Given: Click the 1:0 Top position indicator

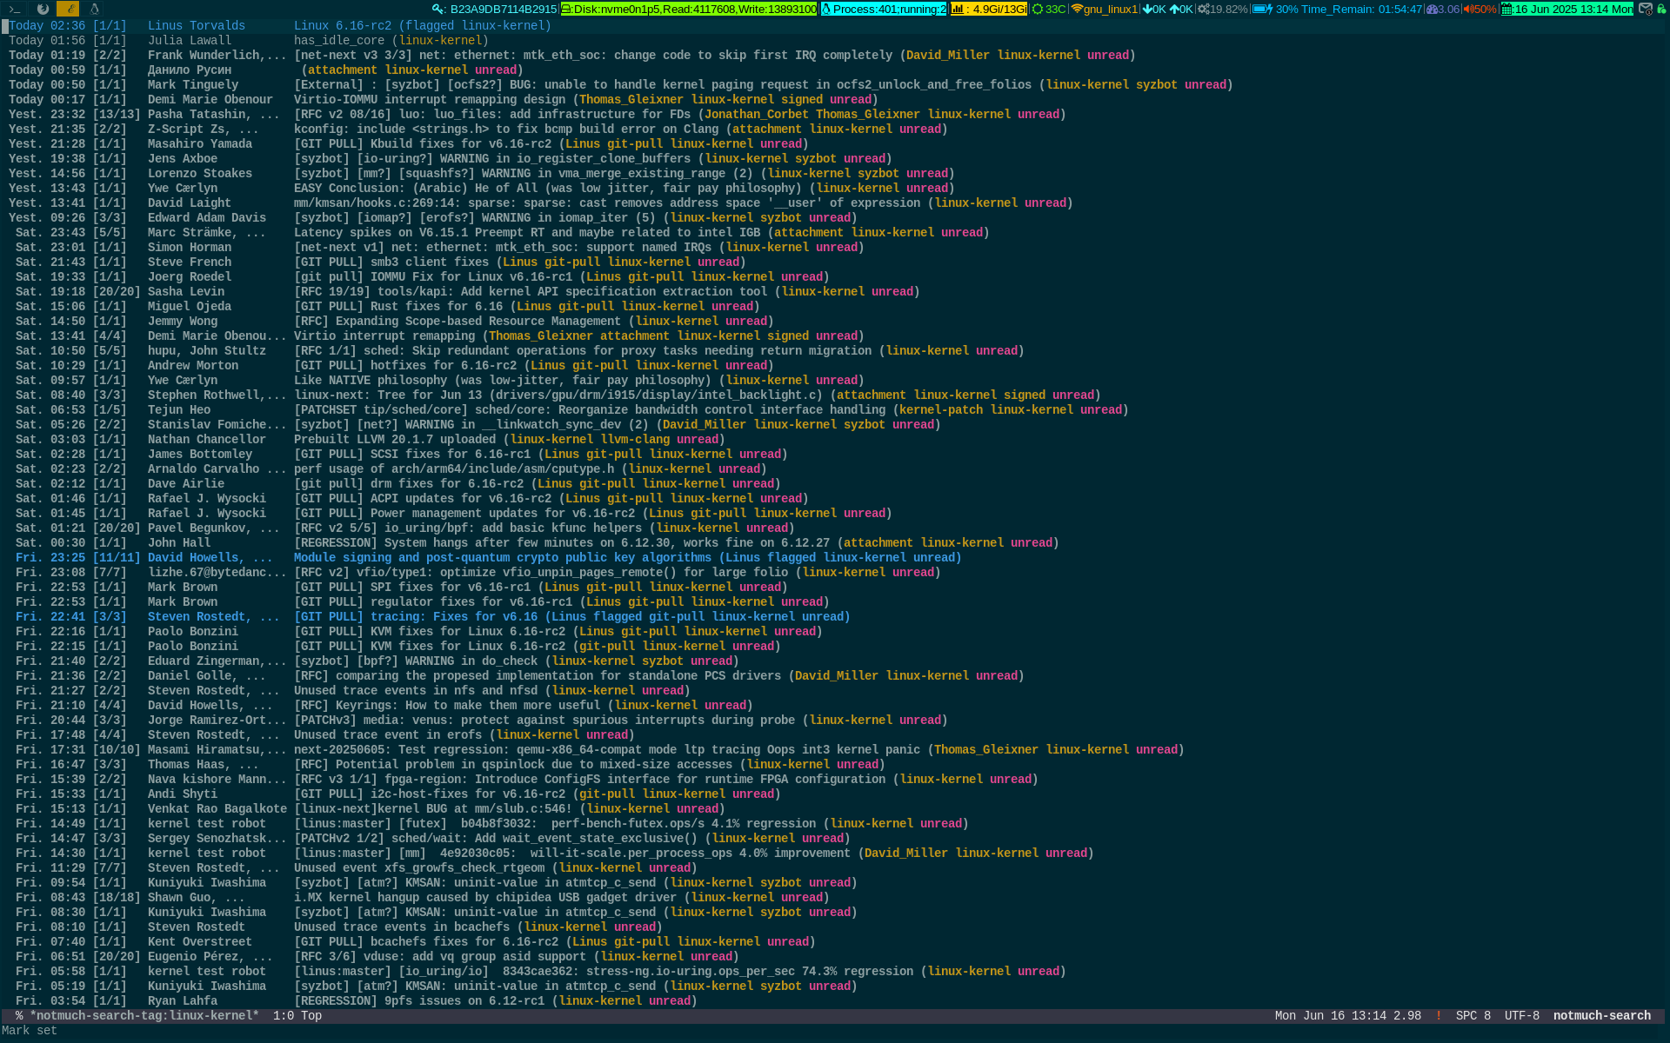Looking at the screenshot, I should coord(297,1015).
